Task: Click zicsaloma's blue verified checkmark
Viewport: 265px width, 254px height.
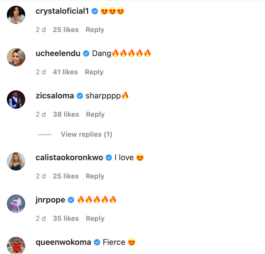Action: point(80,96)
